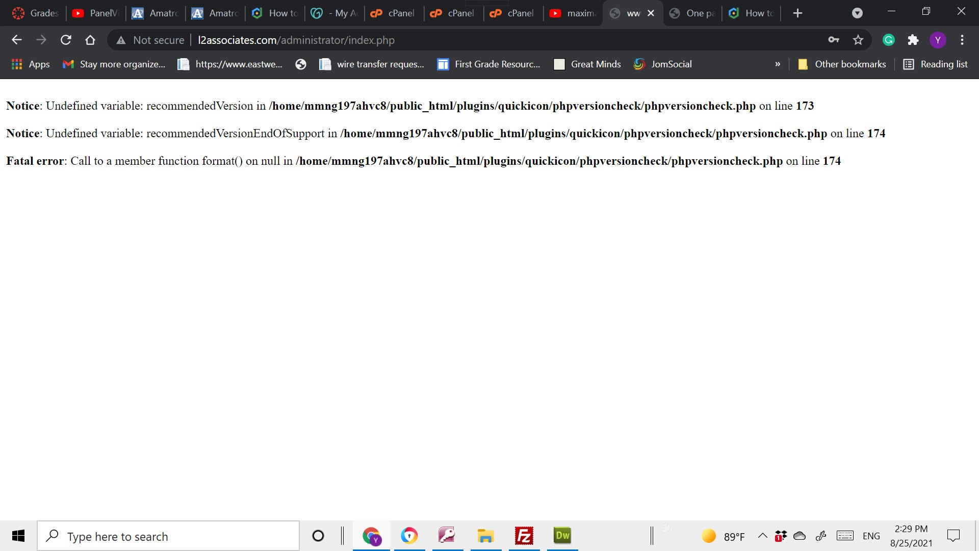Expand the hidden bookmarks chevron

778,64
